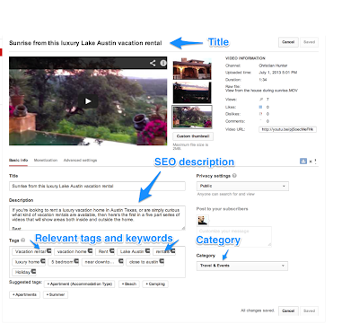Click channel name Christian Hunter
Viewport: 359px width, 332px height.
273,66
